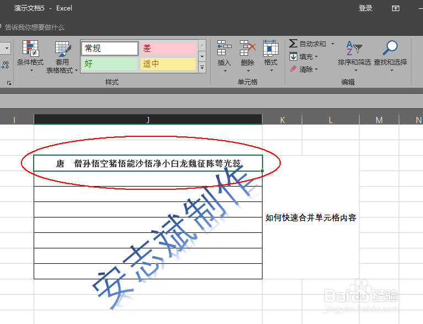The height and width of the screenshot is (324, 423).
Task: Expand the 自动求和 dropdown arrow
Action: pos(333,44)
